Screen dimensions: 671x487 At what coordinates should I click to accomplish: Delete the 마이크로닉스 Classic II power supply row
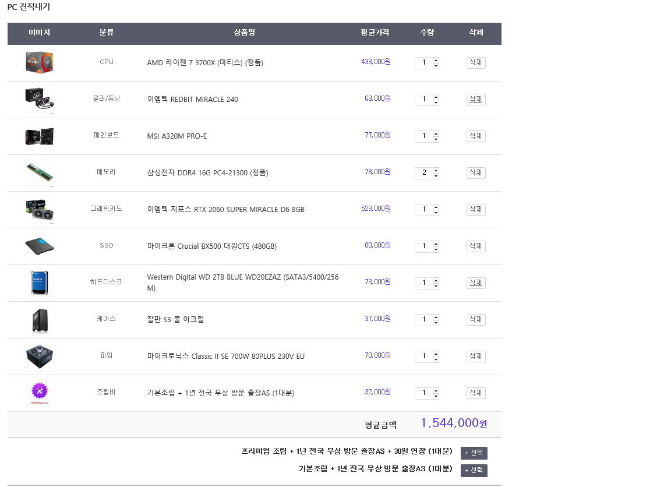coord(476,357)
